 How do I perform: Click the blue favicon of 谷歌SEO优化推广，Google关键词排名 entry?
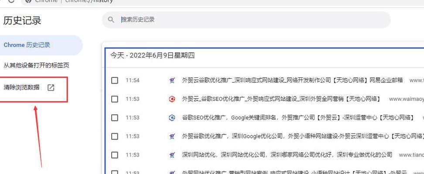pos(172,117)
